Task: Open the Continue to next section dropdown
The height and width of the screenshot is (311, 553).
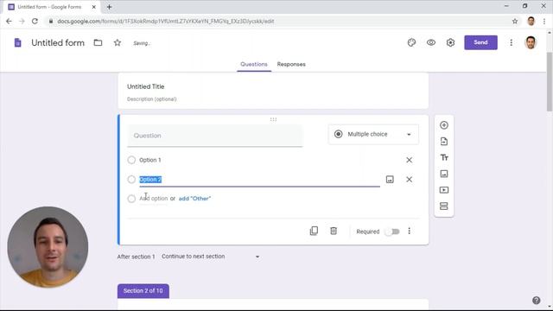Action: [211, 257]
